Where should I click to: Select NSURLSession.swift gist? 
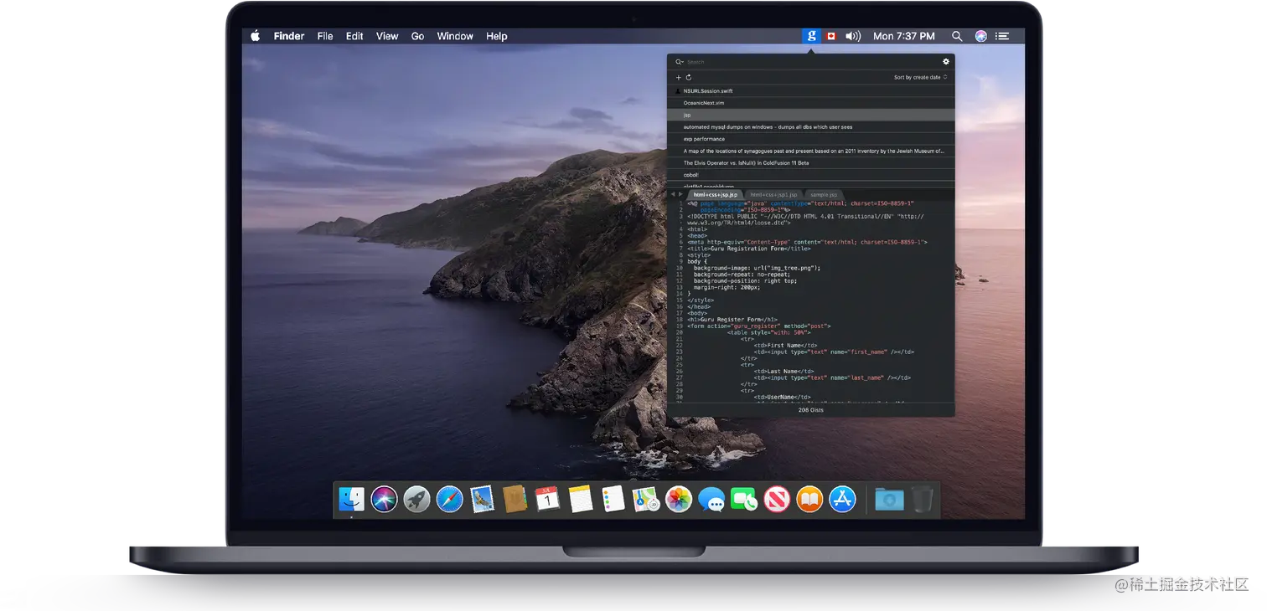(x=811, y=90)
